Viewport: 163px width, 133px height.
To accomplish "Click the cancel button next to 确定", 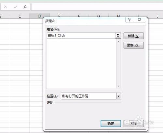I will pyautogui.click(x=134, y=124).
